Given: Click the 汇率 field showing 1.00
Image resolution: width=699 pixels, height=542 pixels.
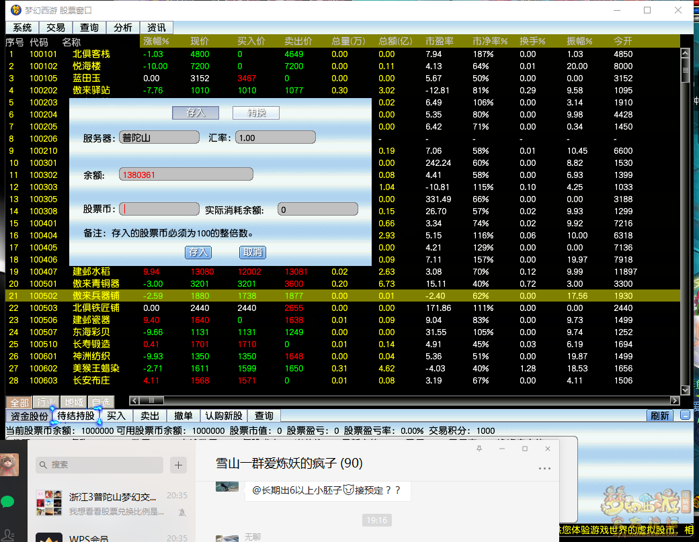Looking at the screenshot, I should [x=276, y=138].
